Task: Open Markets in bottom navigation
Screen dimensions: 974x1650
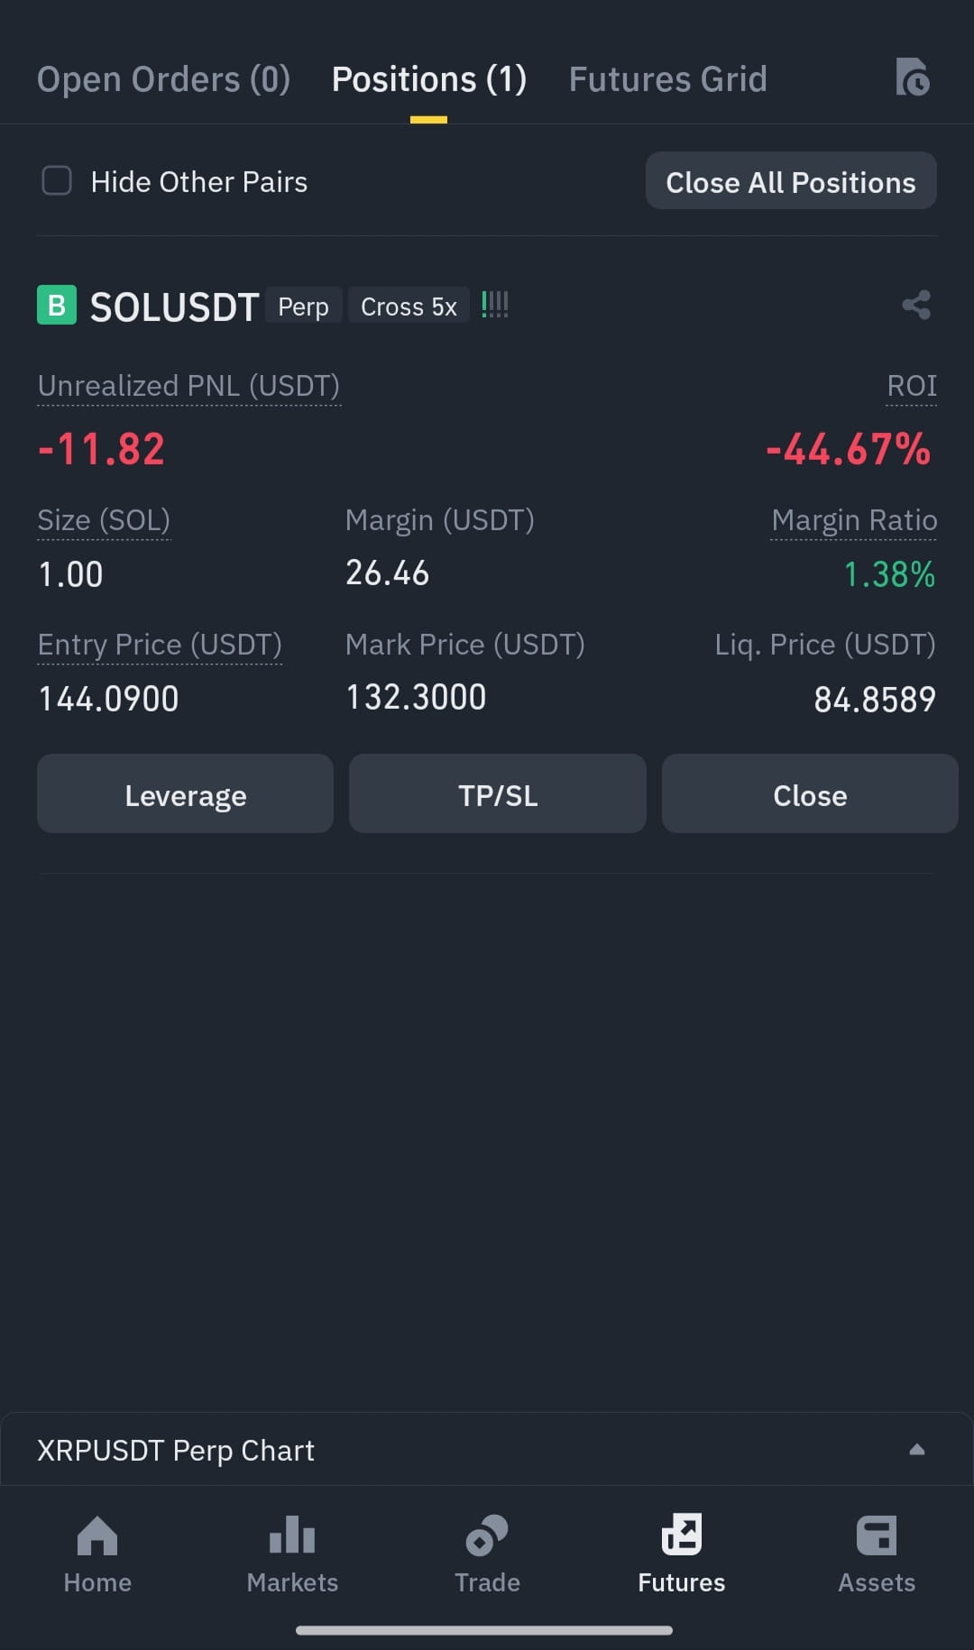Action: (292, 1554)
